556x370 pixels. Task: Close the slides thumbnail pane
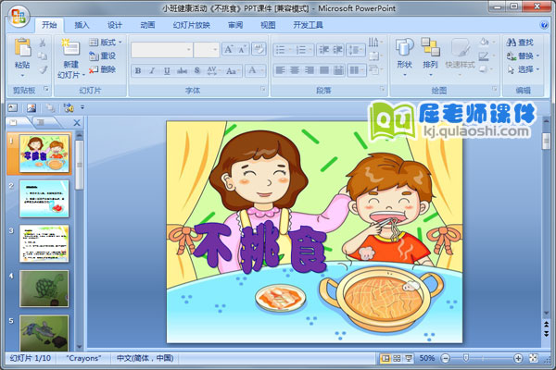tap(77, 123)
